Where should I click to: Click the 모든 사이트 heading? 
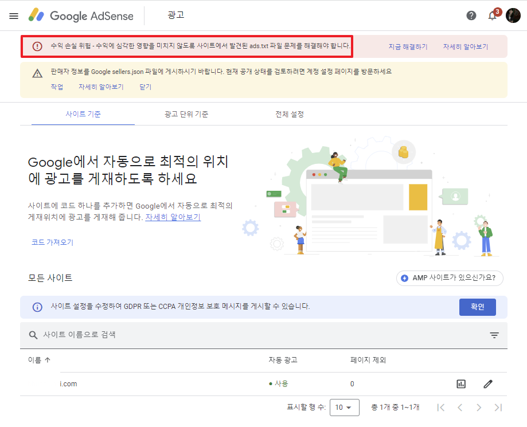pyautogui.click(x=50, y=278)
